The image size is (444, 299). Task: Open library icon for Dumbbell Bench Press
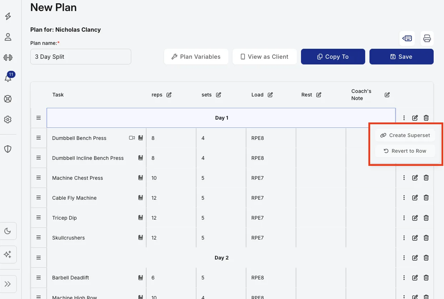tap(141, 138)
